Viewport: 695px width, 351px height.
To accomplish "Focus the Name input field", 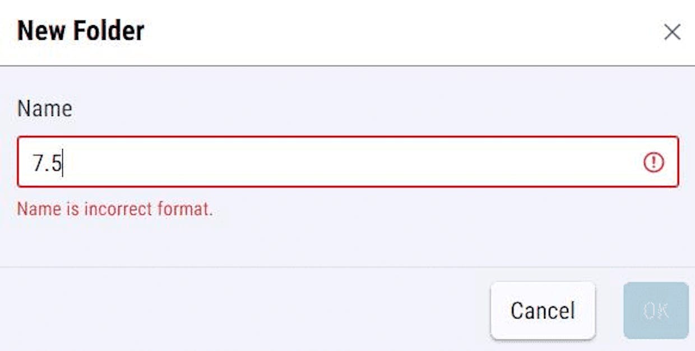I will 347,162.
